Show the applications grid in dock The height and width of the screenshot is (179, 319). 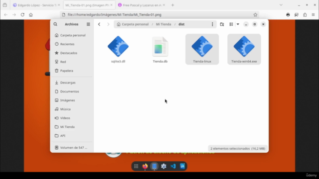click(136, 166)
